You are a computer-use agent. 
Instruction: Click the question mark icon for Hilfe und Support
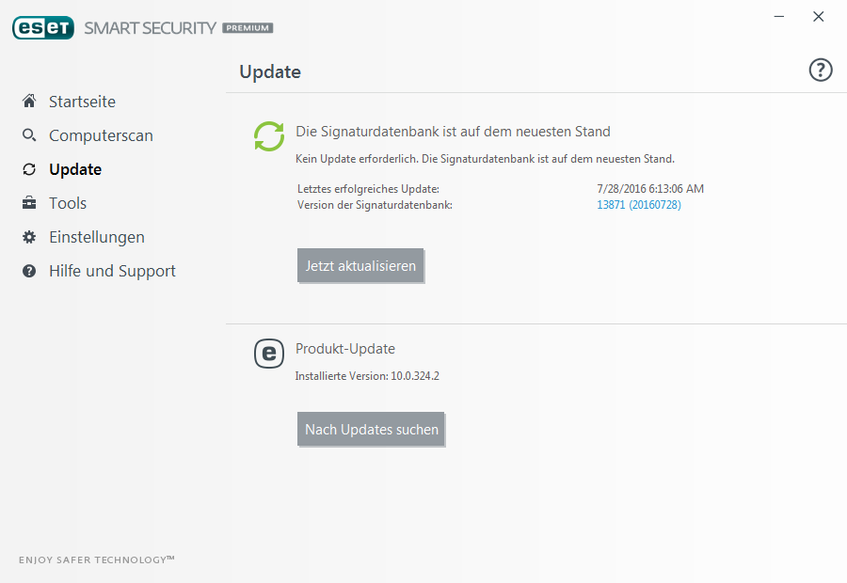pyautogui.click(x=29, y=271)
